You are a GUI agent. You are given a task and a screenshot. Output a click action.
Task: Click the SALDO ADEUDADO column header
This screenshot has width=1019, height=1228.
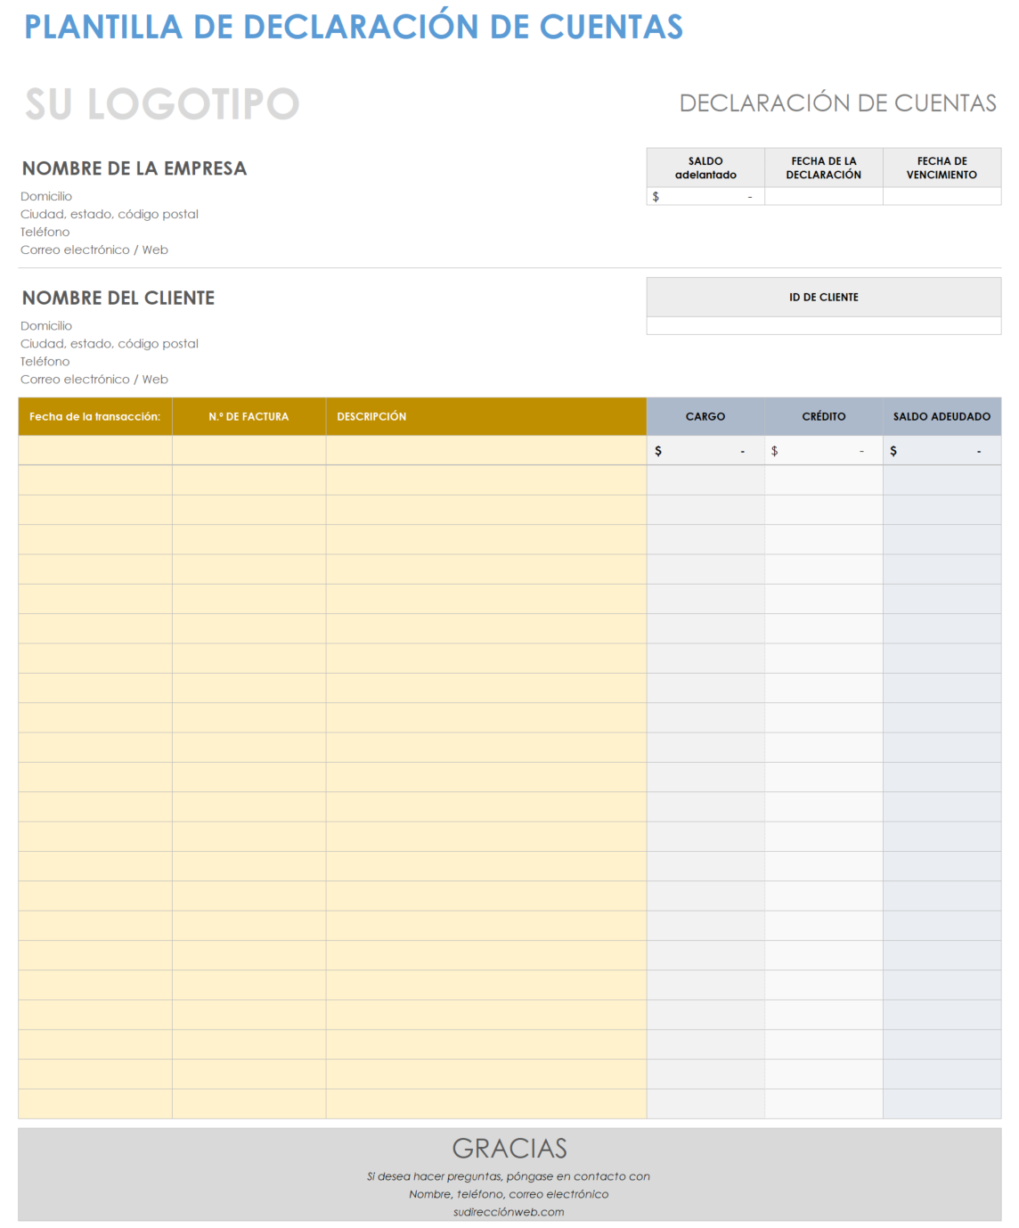tap(942, 416)
